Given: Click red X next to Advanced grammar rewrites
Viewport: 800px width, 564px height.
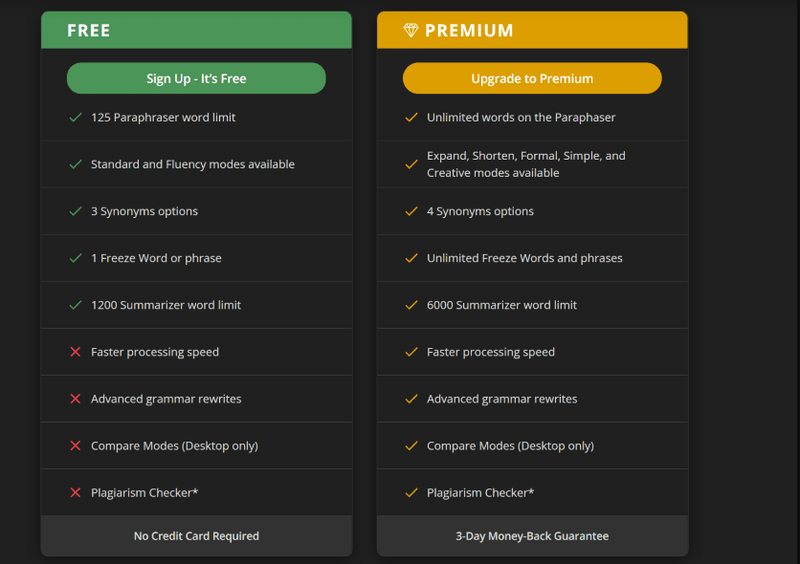Looking at the screenshot, I should point(76,399).
